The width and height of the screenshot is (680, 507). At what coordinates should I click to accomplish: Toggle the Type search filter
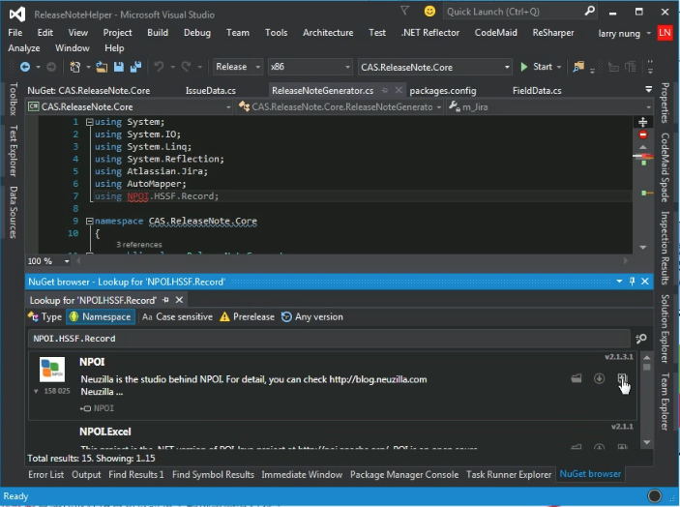(45, 316)
